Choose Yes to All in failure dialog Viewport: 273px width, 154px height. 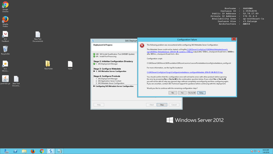(x=192, y=93)
